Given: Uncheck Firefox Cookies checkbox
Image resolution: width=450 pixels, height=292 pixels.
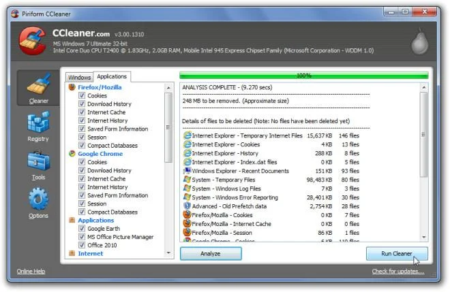Looking at the screenshot, I should click(82, 95).
